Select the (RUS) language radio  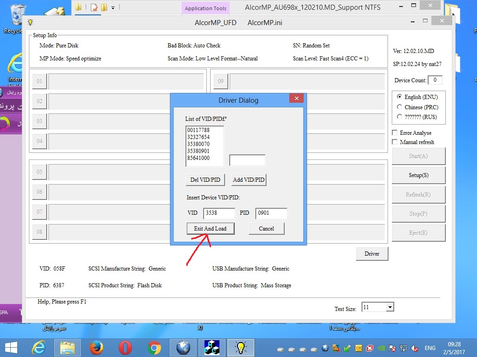399,117
